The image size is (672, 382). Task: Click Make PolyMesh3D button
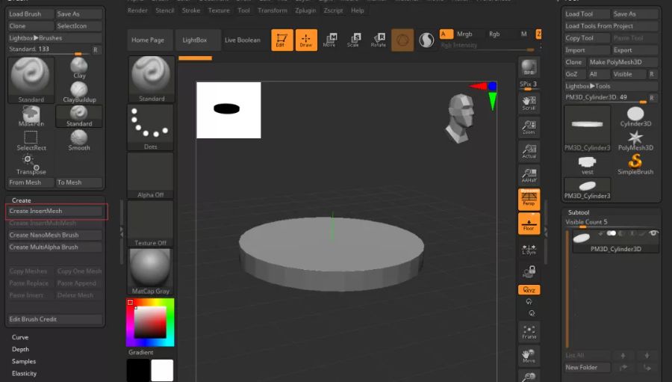pos(622,62)
